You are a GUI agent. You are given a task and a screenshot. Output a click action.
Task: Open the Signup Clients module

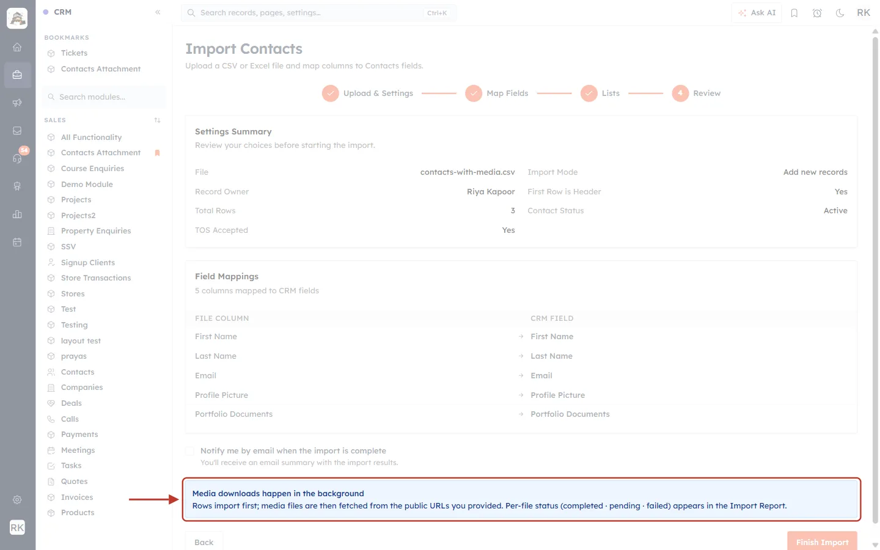tap(88, 263)
